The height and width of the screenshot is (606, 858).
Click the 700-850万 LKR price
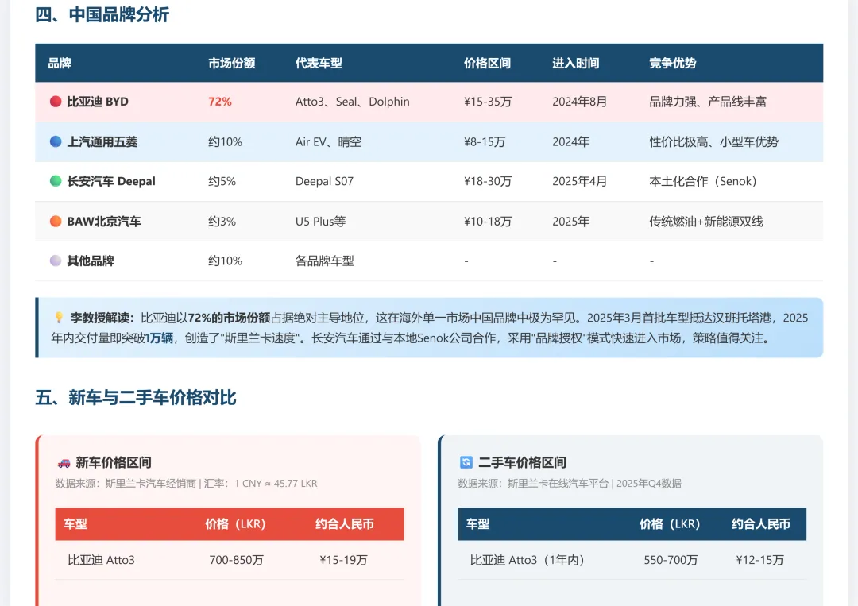(x=237, y=560)
